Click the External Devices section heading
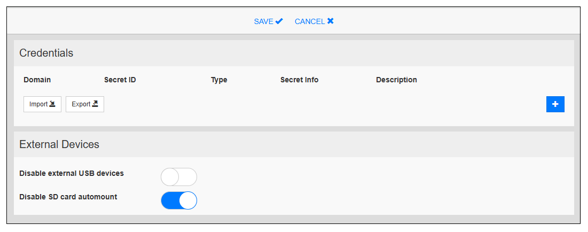This screenshot has width=588, height=232. coord(59,144)
